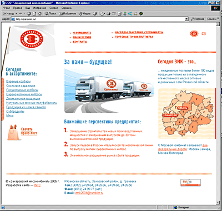This screenshot has width=222, height=211.
Task: Open the Контакты link in site navigation
Action: [80, 42]
